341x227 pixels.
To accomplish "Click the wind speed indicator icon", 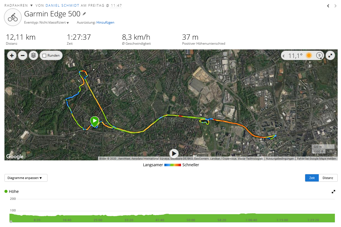I will click(x=320, y=56).
